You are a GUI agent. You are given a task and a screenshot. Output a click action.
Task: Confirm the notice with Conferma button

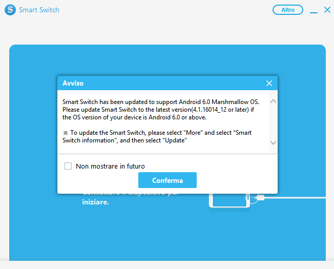coord(168,180)
